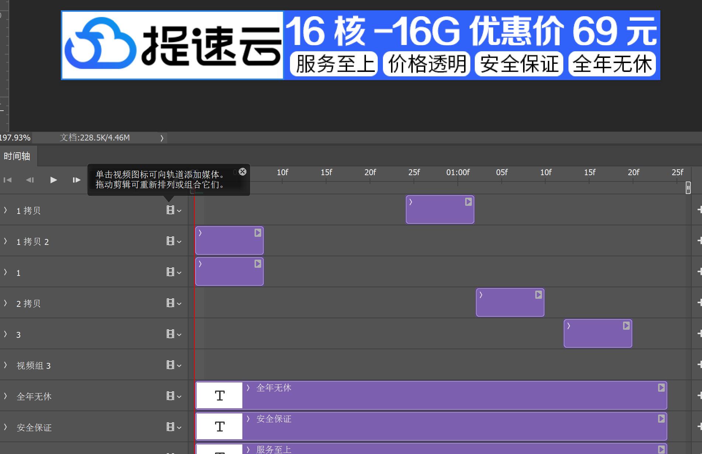Click the Play button in timeline
702x454 pixels.
pos(53,180)
